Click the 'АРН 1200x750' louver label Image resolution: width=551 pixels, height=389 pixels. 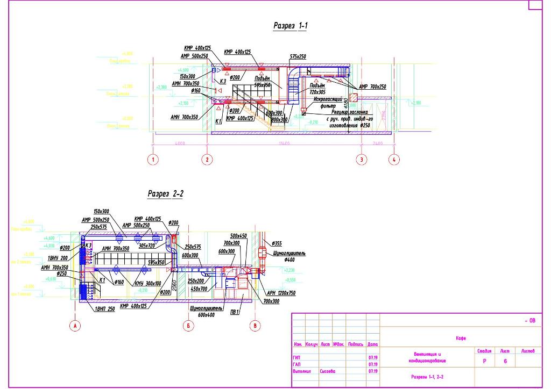click(x=281, y=293)
